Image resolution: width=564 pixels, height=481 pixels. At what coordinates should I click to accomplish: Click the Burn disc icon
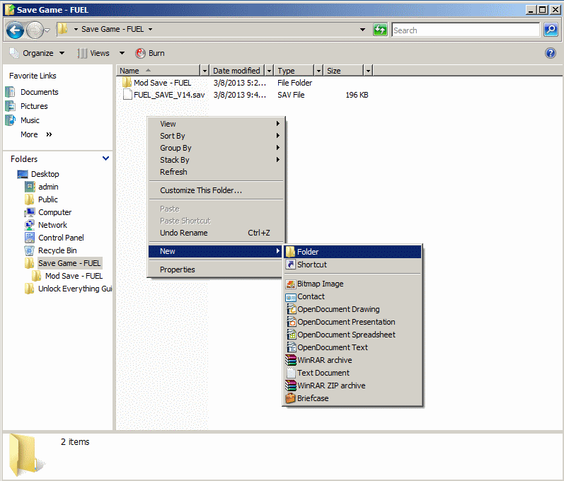tap(140, 53)
